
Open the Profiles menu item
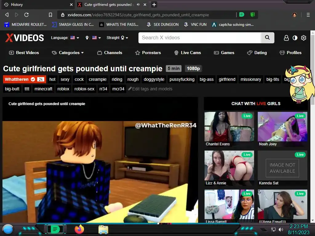tap(290, 53)
